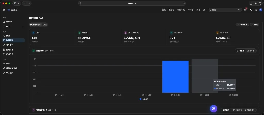Viewport: 264px width, 115px height.
Task: Open 个人资料 person icon
Action: [x=4, y=73]
